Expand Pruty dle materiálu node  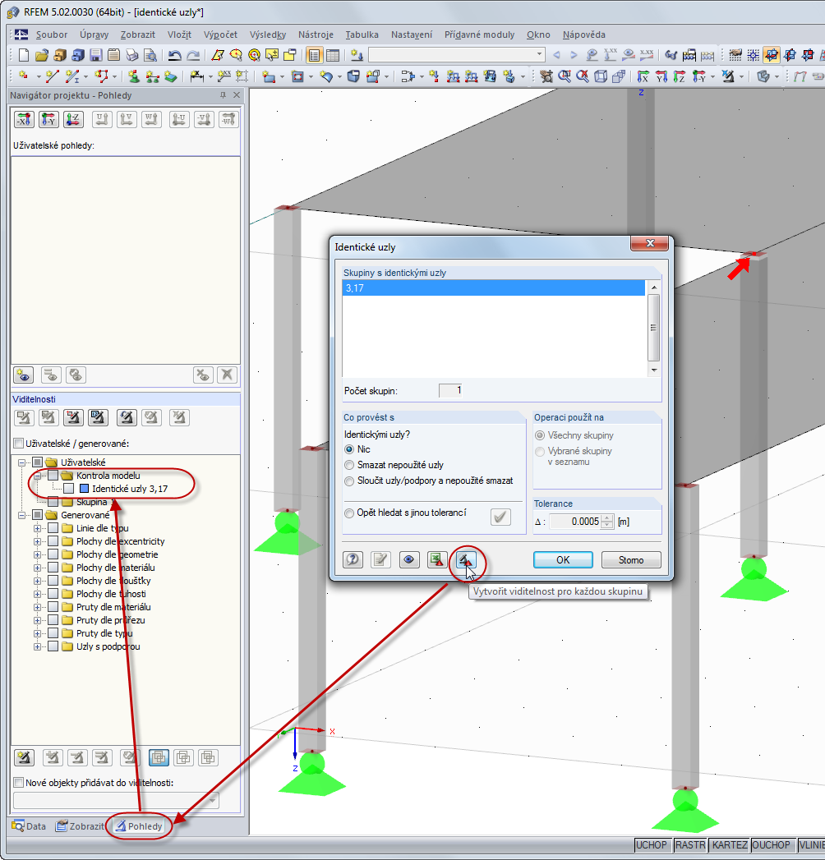[37, 607]
